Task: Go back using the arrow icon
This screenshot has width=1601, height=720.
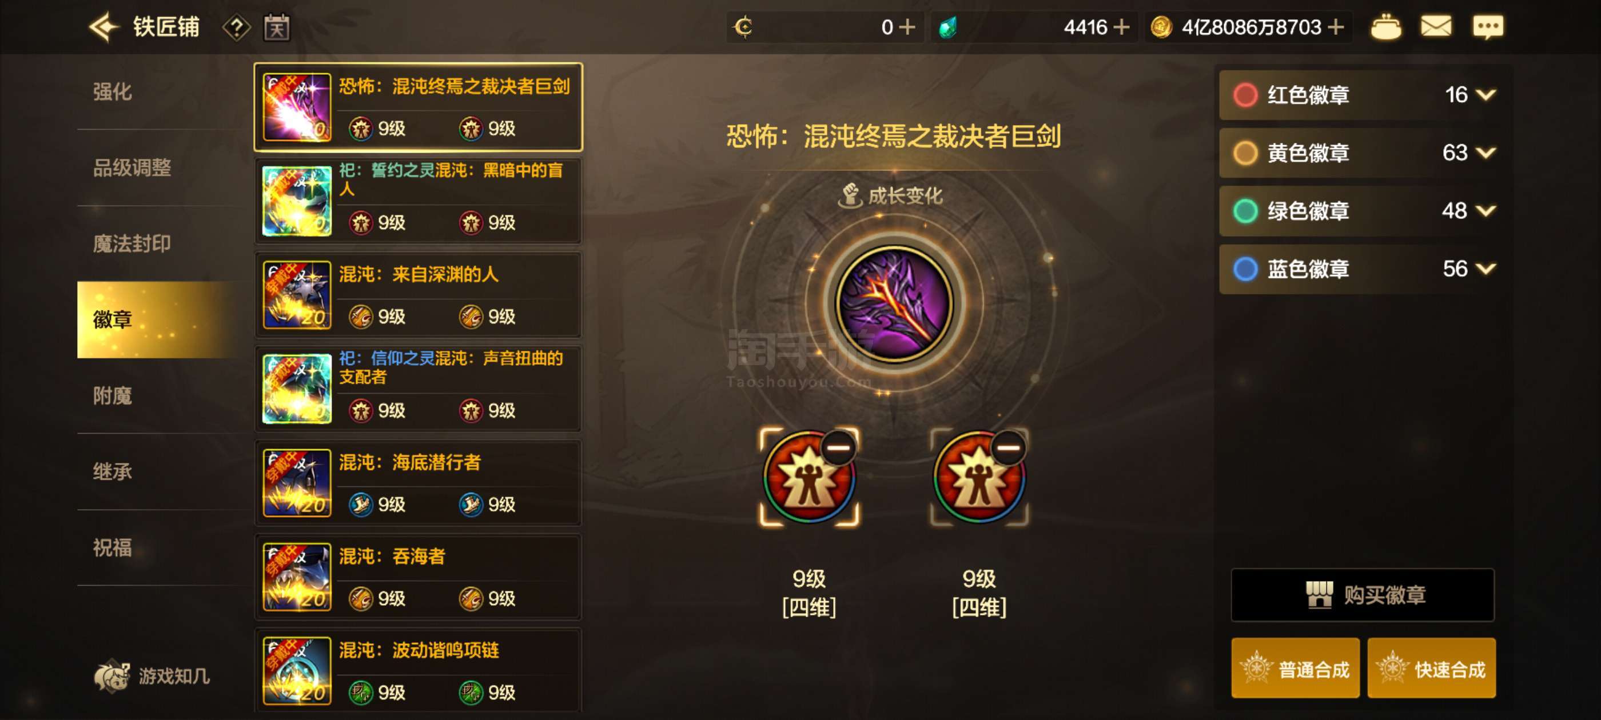Action: [x=104, y=27]
